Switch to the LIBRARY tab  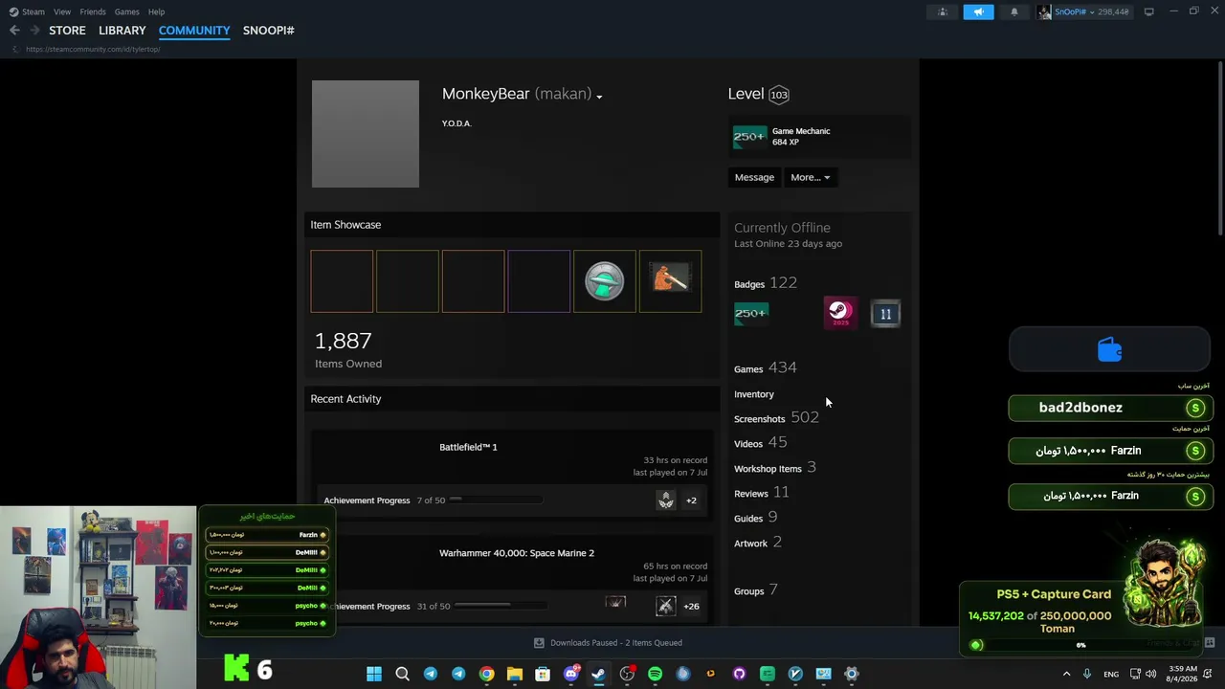pyautogui.click(x=122, y=31)
